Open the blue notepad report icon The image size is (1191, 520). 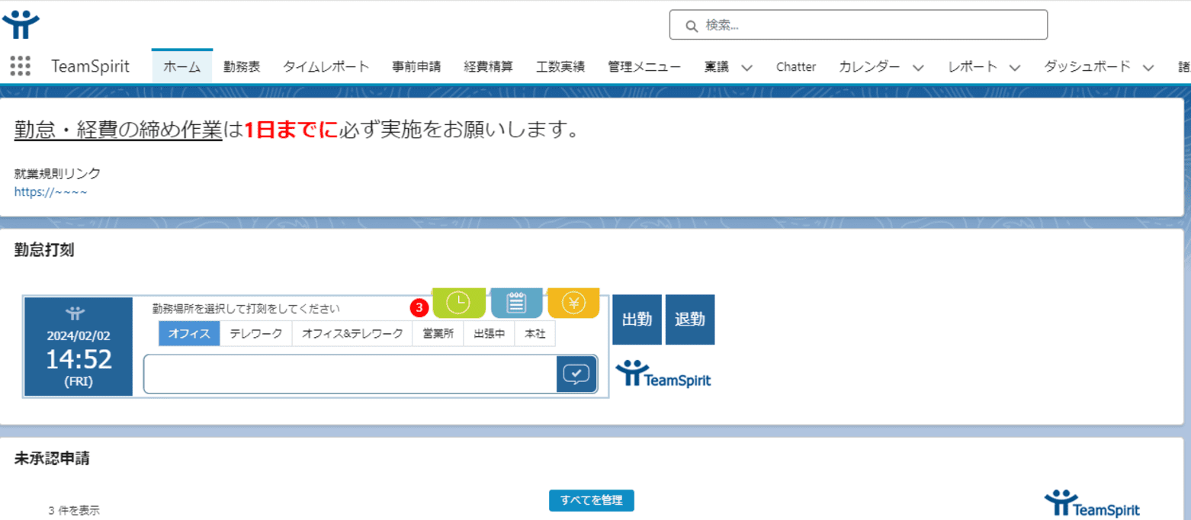[516, 303]
